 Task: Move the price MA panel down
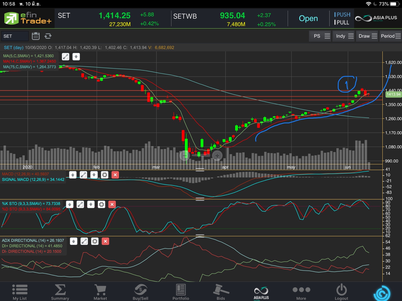click(76, 57)
